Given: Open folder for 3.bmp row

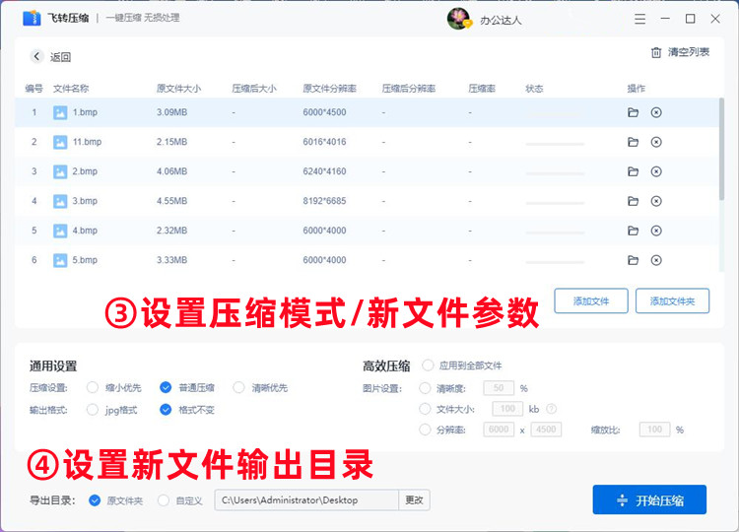Looking at the screenshot, I should (x=633, y=201).
